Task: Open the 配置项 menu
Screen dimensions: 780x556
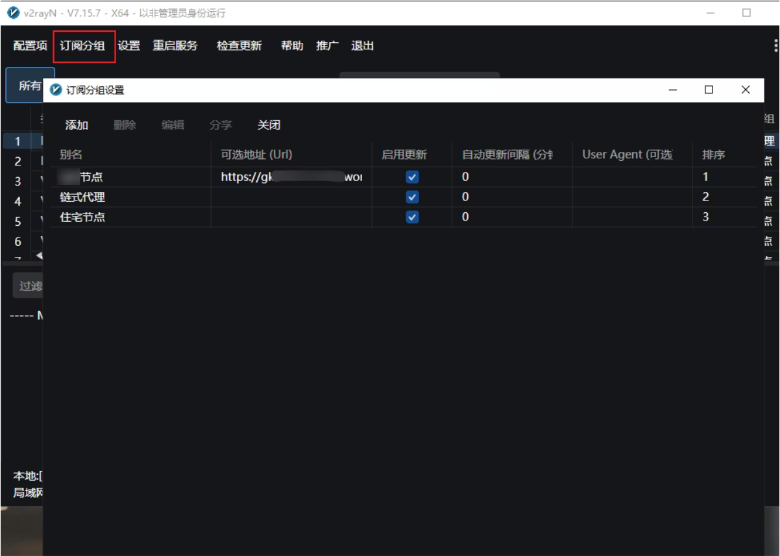Action: (30, 46)
